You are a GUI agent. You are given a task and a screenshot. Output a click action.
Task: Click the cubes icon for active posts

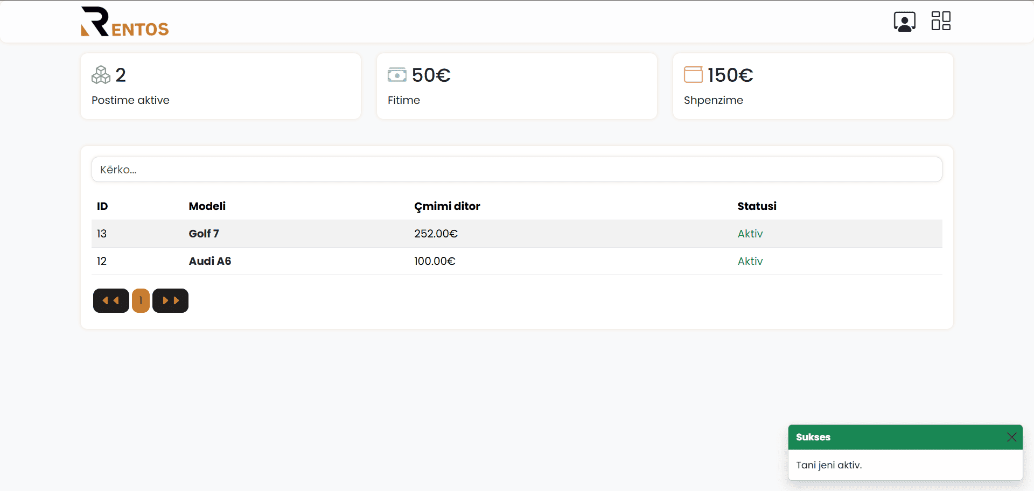(x=101, y=75)
